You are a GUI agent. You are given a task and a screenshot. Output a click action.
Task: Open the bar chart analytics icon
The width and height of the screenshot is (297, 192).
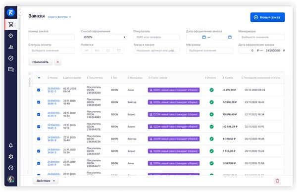11,47
